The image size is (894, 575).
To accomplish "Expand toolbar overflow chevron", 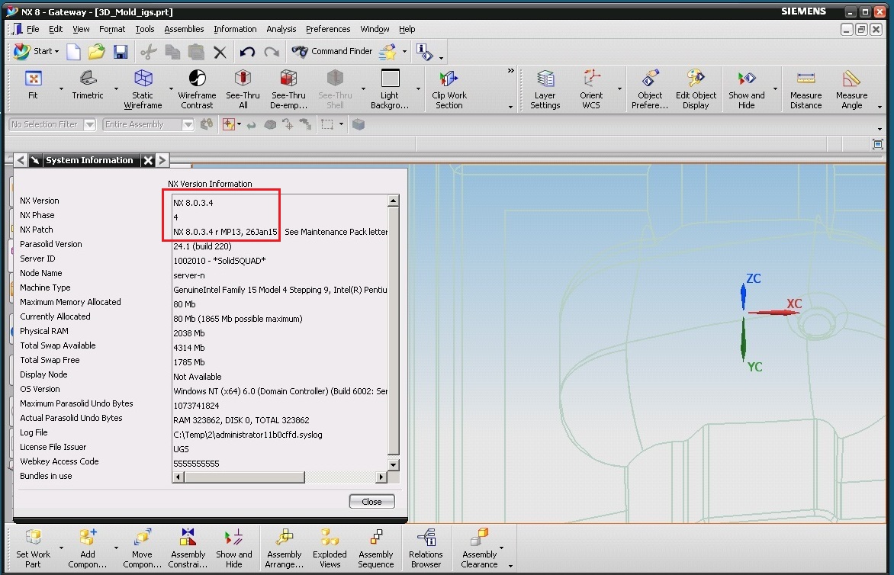I will click(510, 71).
